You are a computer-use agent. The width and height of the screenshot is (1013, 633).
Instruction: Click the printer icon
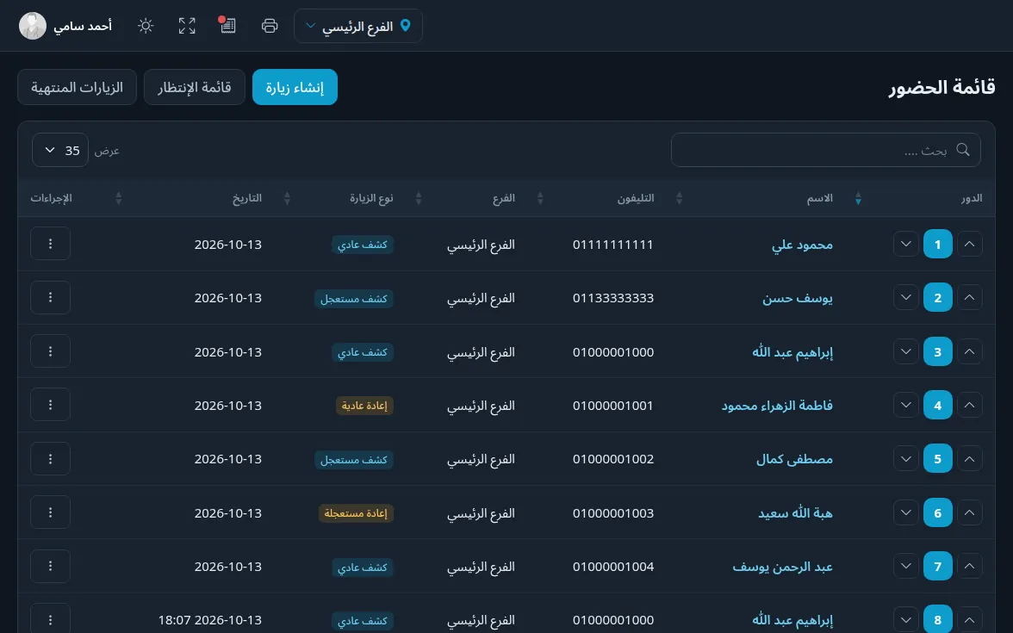[x=270, y=26]
